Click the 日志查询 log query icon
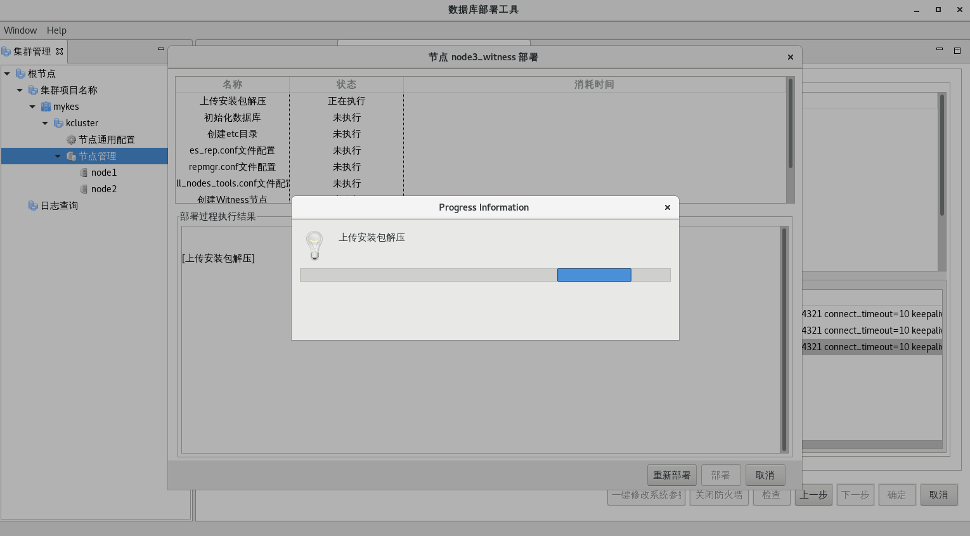 [32, 206]
